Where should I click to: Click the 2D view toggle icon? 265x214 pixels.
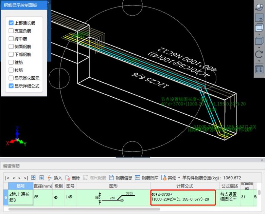pos(259,18)
